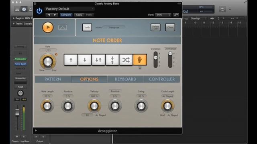This screenshot has height=144, width=257.
Task: Click the Oct Range slider handle
Action: click(x=170, y=54)
